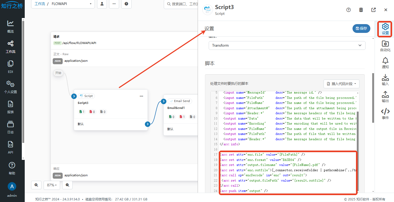
Task: Switch to the 设置 settings tab
Action: pos(385,29)
